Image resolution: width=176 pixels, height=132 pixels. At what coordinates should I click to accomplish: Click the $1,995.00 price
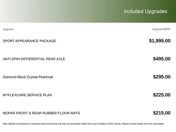click(160, 41)
